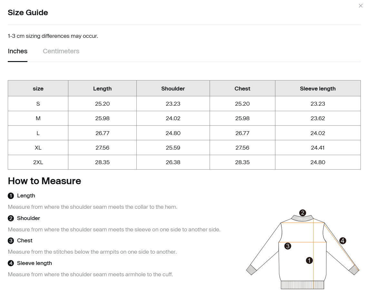Click the circled 3 on the sweater diagram

pyautogui.click(x=288, y=246)
